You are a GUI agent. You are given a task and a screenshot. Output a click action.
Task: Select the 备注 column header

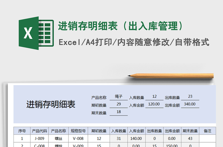pyautogui.click(x=207, y=131)
